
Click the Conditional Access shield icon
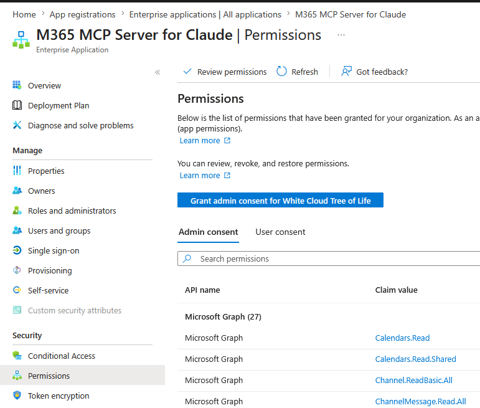tap(17, 356)
